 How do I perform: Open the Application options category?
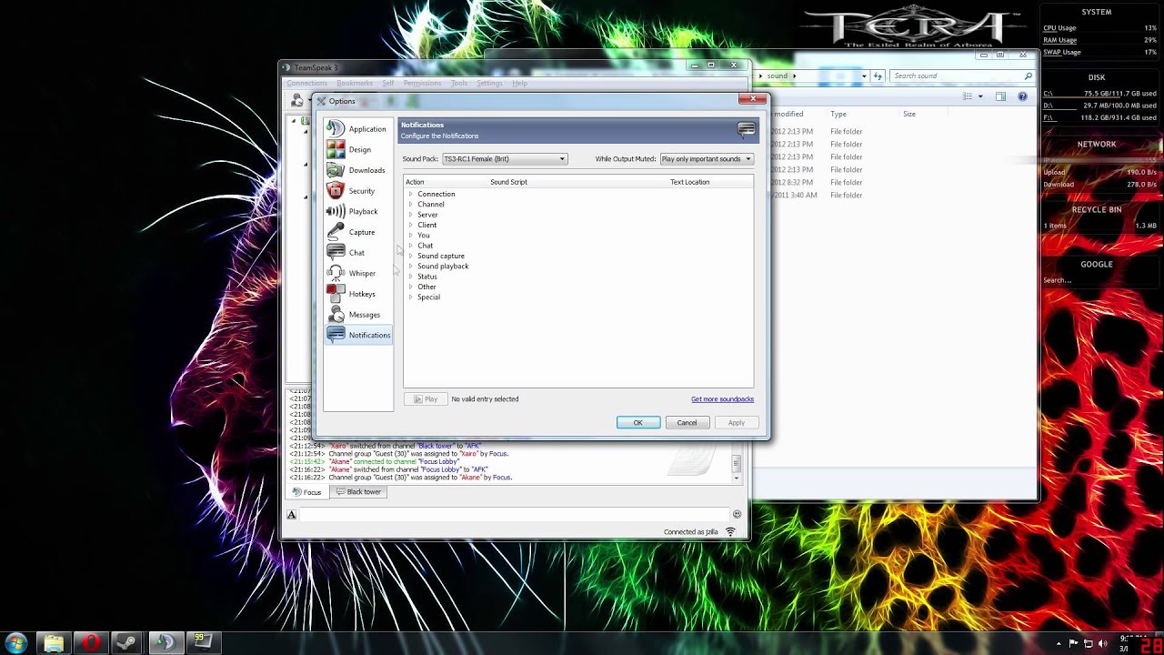pyautogui.click(x=358, y=129)
